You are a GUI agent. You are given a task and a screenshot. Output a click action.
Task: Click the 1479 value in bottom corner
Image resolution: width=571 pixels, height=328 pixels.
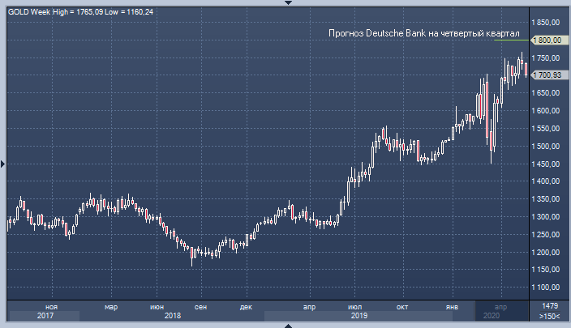coord(548,305)
